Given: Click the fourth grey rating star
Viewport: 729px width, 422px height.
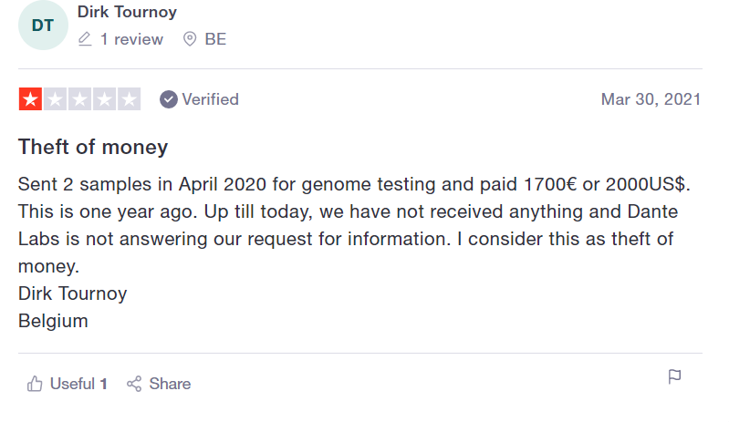Looking at the screenshot, I should click(x=104, y=99).
